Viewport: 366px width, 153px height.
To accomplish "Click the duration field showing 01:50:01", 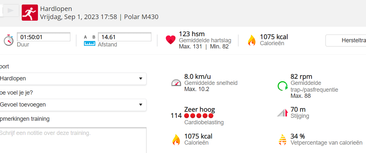I will [x=43, y=37].
